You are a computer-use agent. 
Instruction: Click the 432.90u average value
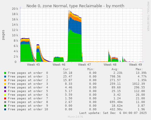tap(116, 109)
